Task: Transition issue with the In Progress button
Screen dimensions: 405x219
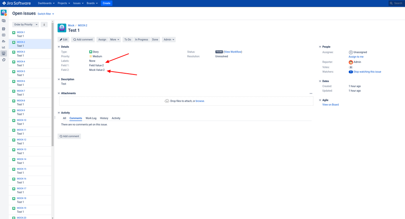Action: (x=141, y=40)
